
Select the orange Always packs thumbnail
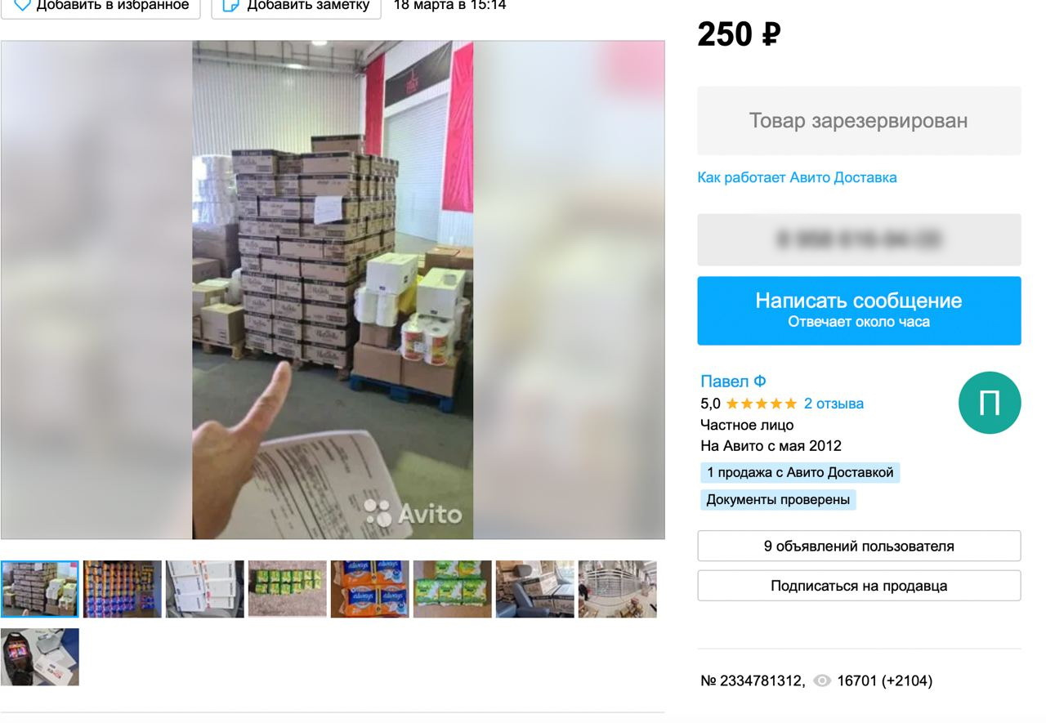coord(370,589)
